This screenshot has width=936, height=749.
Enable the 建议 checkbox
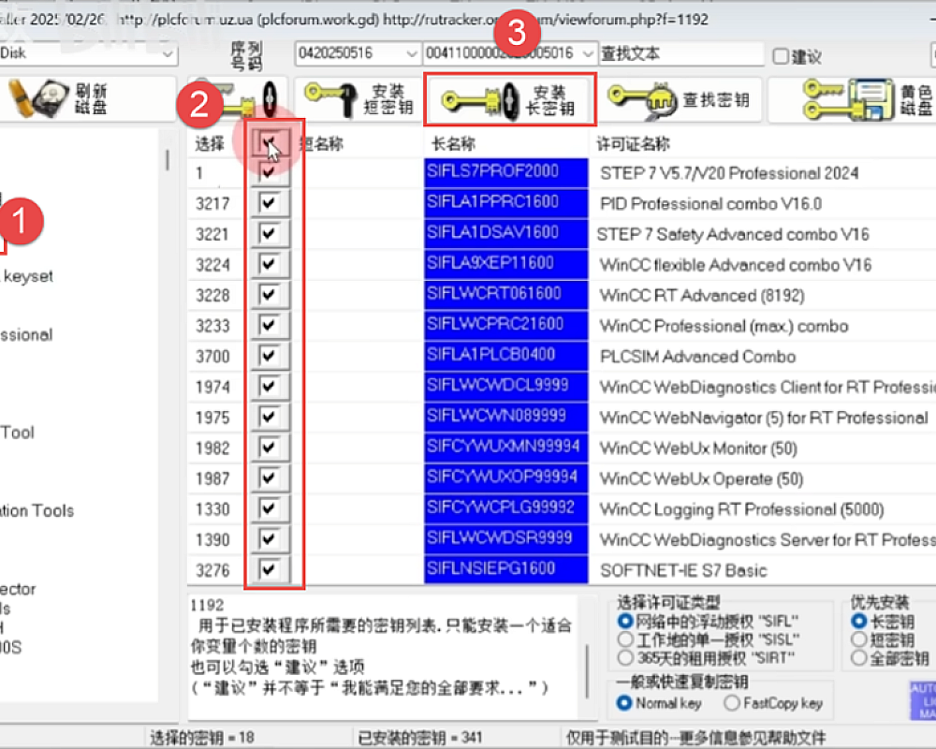pyautogui.click(x=781, y=57)
